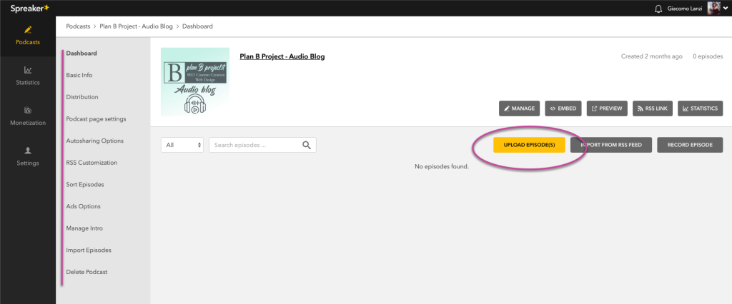Select Dashboard in the podcast menu
The height and width of the screenshot is (304, 732).
pos(81,53)
